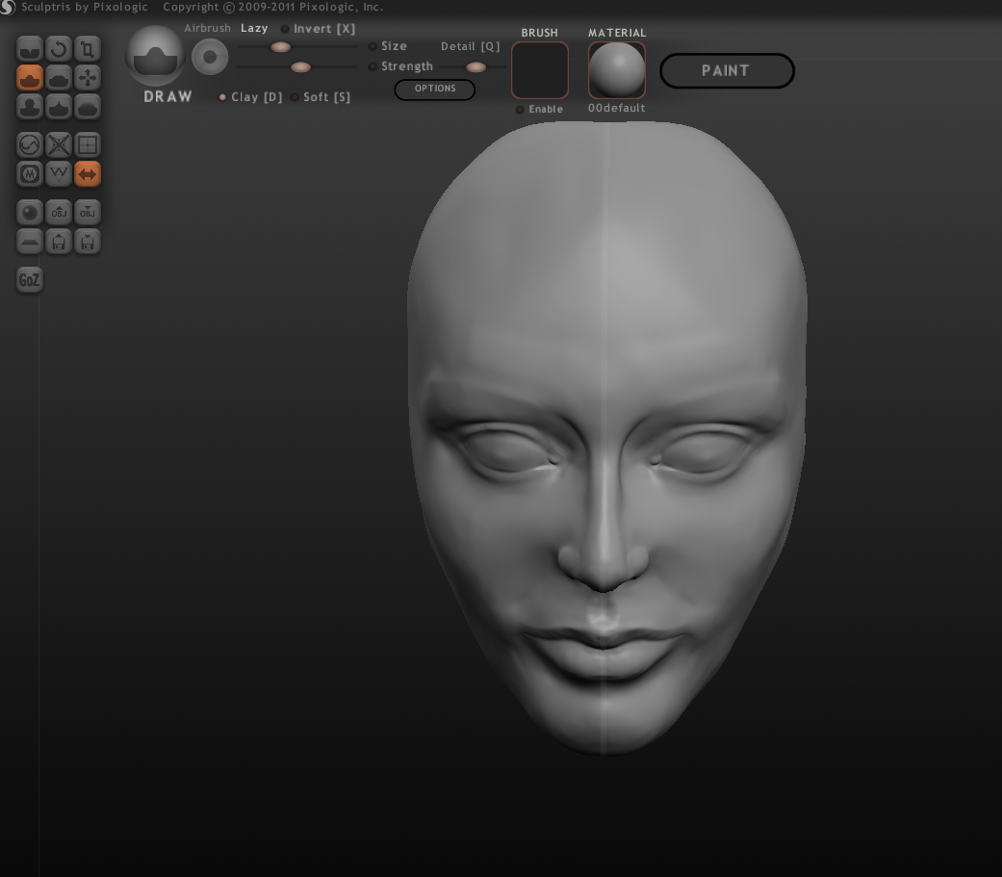
Task: Select the Grab tool with four arrows
Action: click(88, 77)
